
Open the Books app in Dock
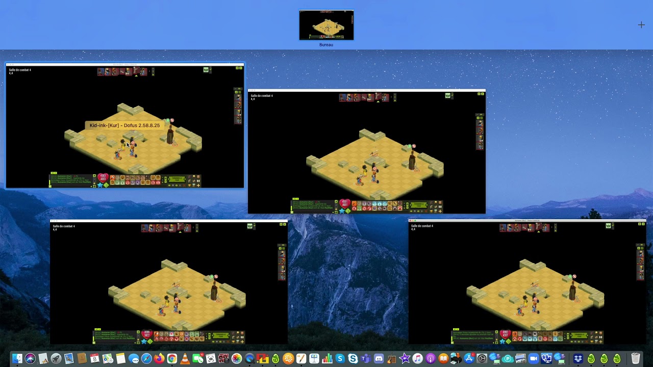click(x=443, y=359)
